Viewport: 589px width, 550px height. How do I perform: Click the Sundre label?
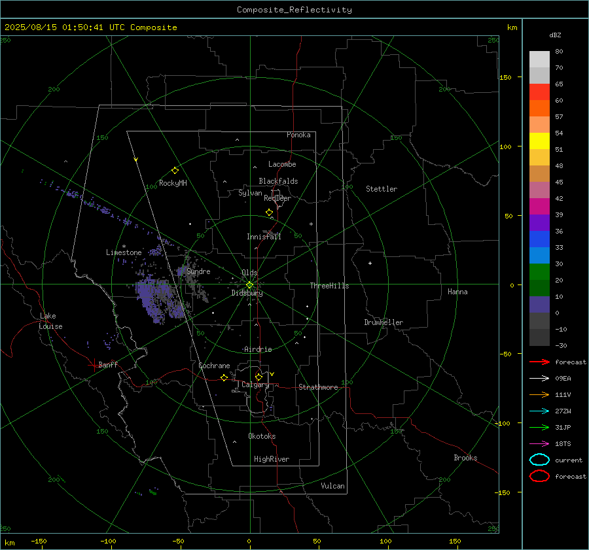coord(198,271)
